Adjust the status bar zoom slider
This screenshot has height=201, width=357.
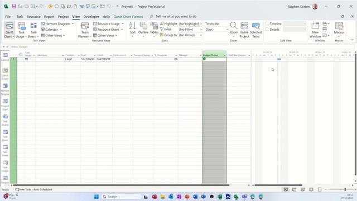(345, 189)
